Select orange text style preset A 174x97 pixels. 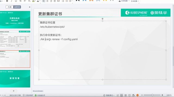(x=91, y=1)
